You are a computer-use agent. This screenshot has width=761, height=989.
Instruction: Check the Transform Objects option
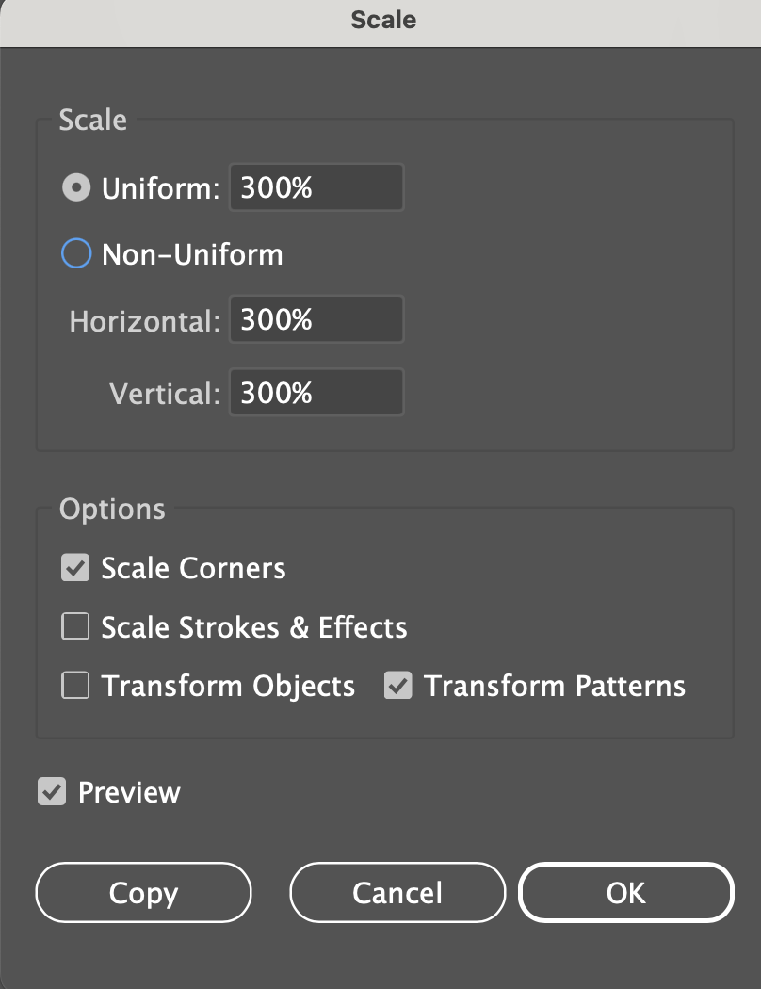[x=74, y=686]
